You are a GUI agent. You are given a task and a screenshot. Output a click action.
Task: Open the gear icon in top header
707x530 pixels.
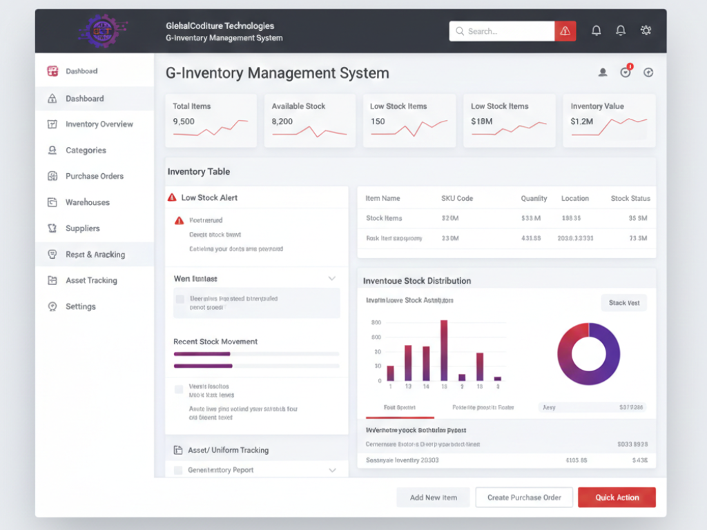click(x=646, y=31)
